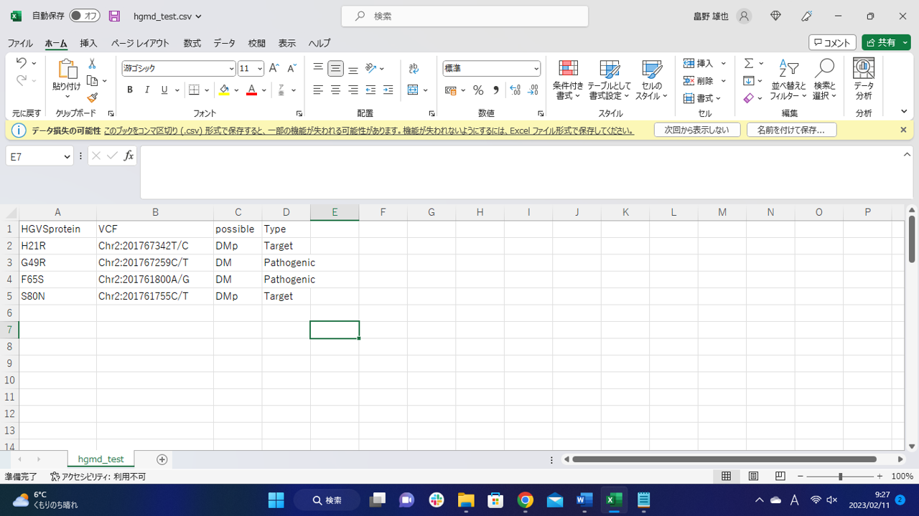Image resolution: width=919 pixels, height=516 pixels.
Task: Click the percent style icon
Action: point(478,90)
